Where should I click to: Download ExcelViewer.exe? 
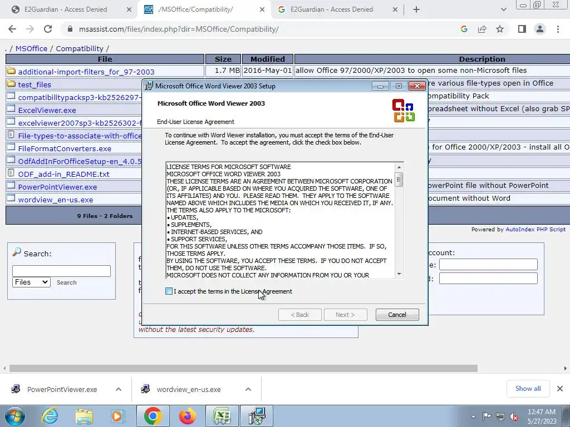47,110
